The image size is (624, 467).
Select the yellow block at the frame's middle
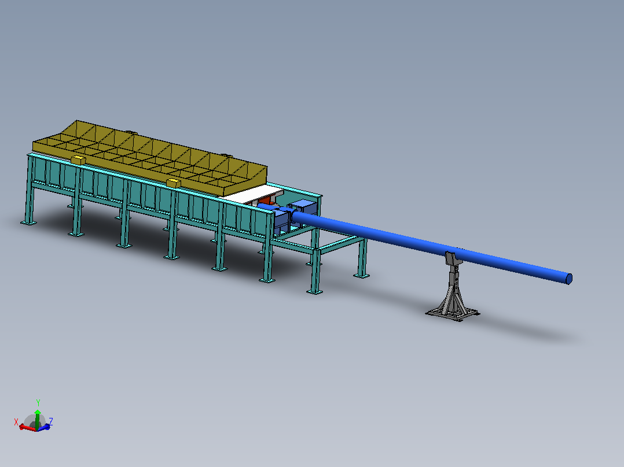pyautogui.click(x=174, y=183)
